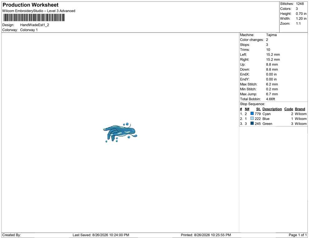Click the Machine value 'Tajima'
This screenshot has width=309, height=238.
coord(271,35)
